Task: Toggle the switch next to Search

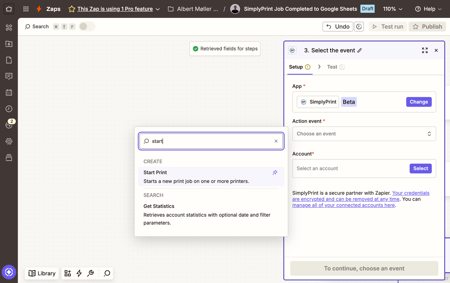Action: coord(87,26)
